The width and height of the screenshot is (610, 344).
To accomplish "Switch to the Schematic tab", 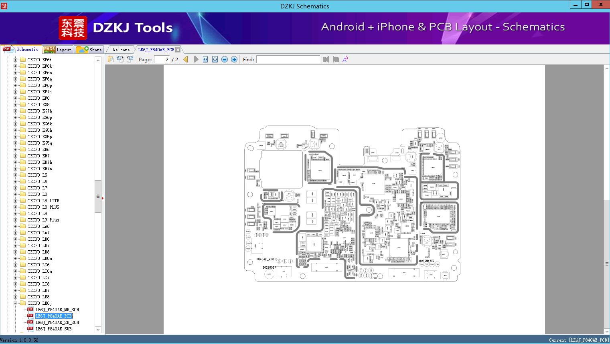I will [21, 49].
